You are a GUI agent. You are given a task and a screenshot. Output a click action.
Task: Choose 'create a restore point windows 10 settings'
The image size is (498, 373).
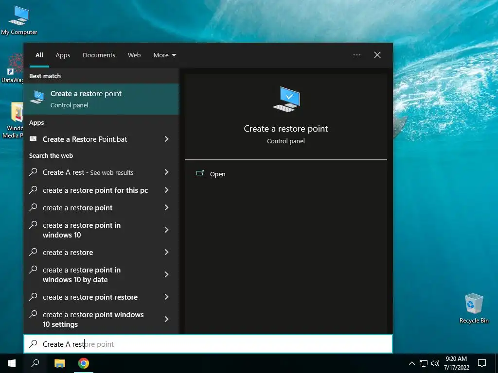coord(94,320)
